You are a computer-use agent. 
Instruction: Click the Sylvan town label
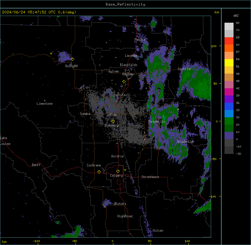click(114, 71)
